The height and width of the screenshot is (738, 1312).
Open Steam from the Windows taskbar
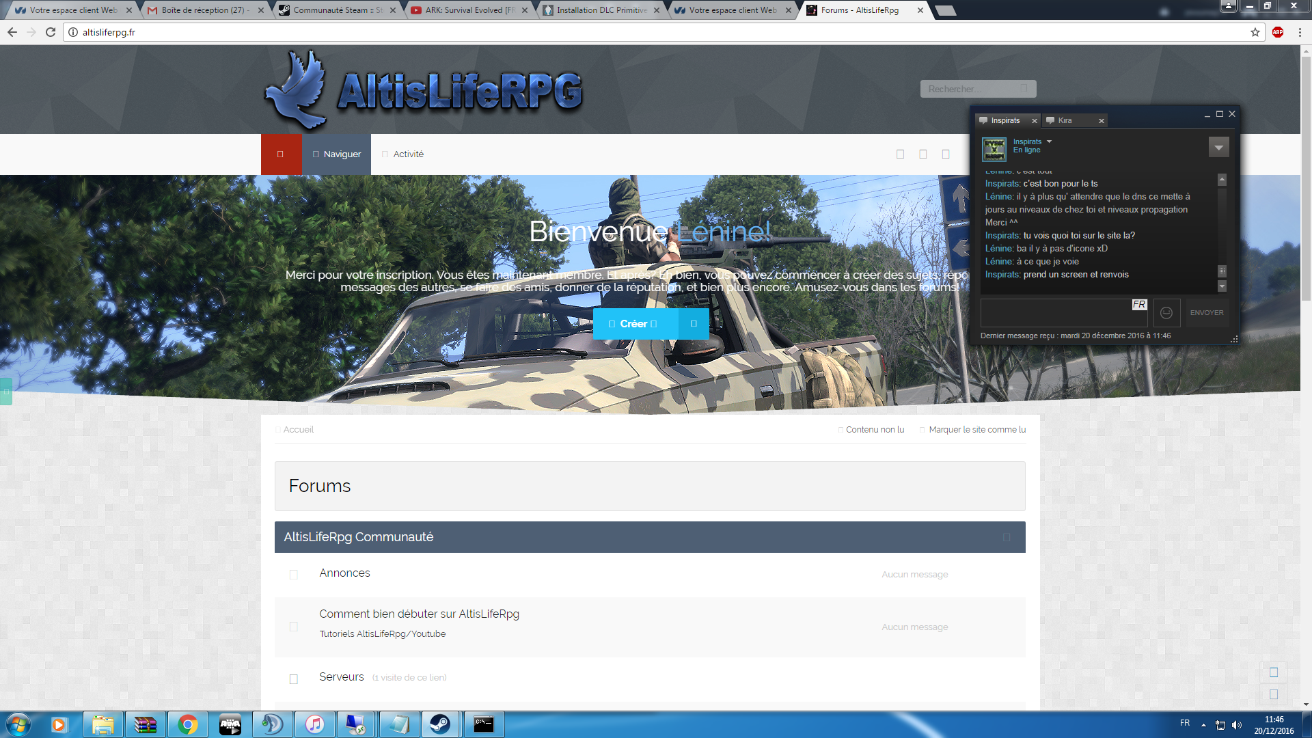click(440, 724)
